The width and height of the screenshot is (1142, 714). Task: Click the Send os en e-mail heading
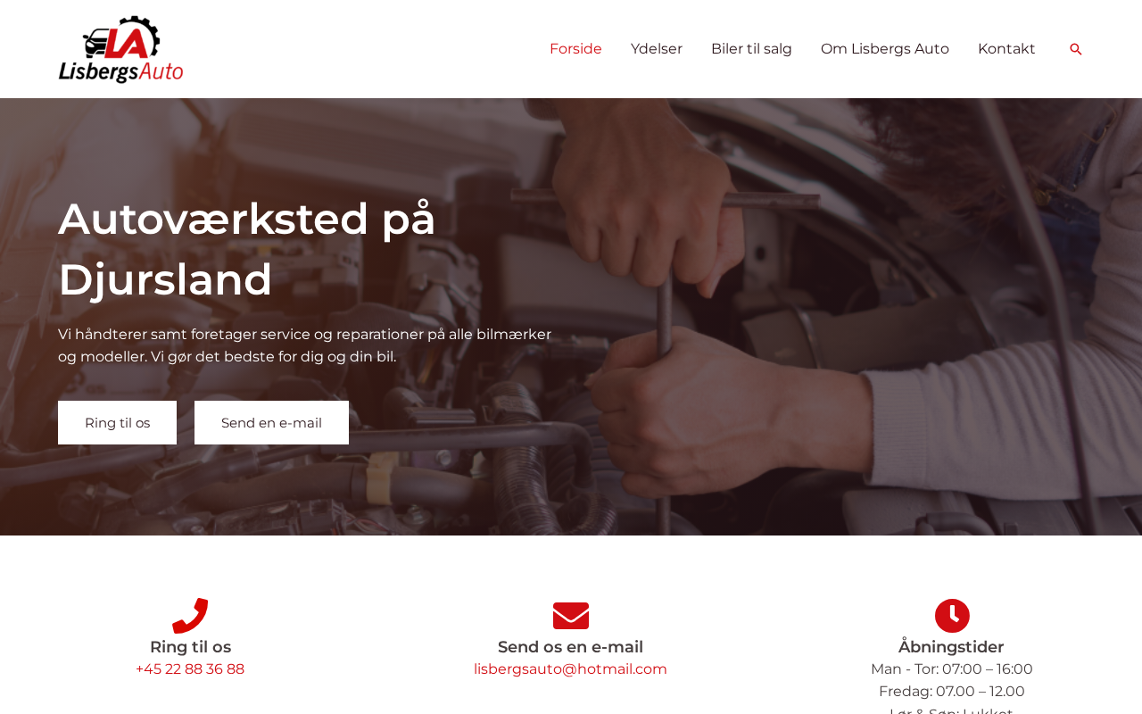click(570, 647)
